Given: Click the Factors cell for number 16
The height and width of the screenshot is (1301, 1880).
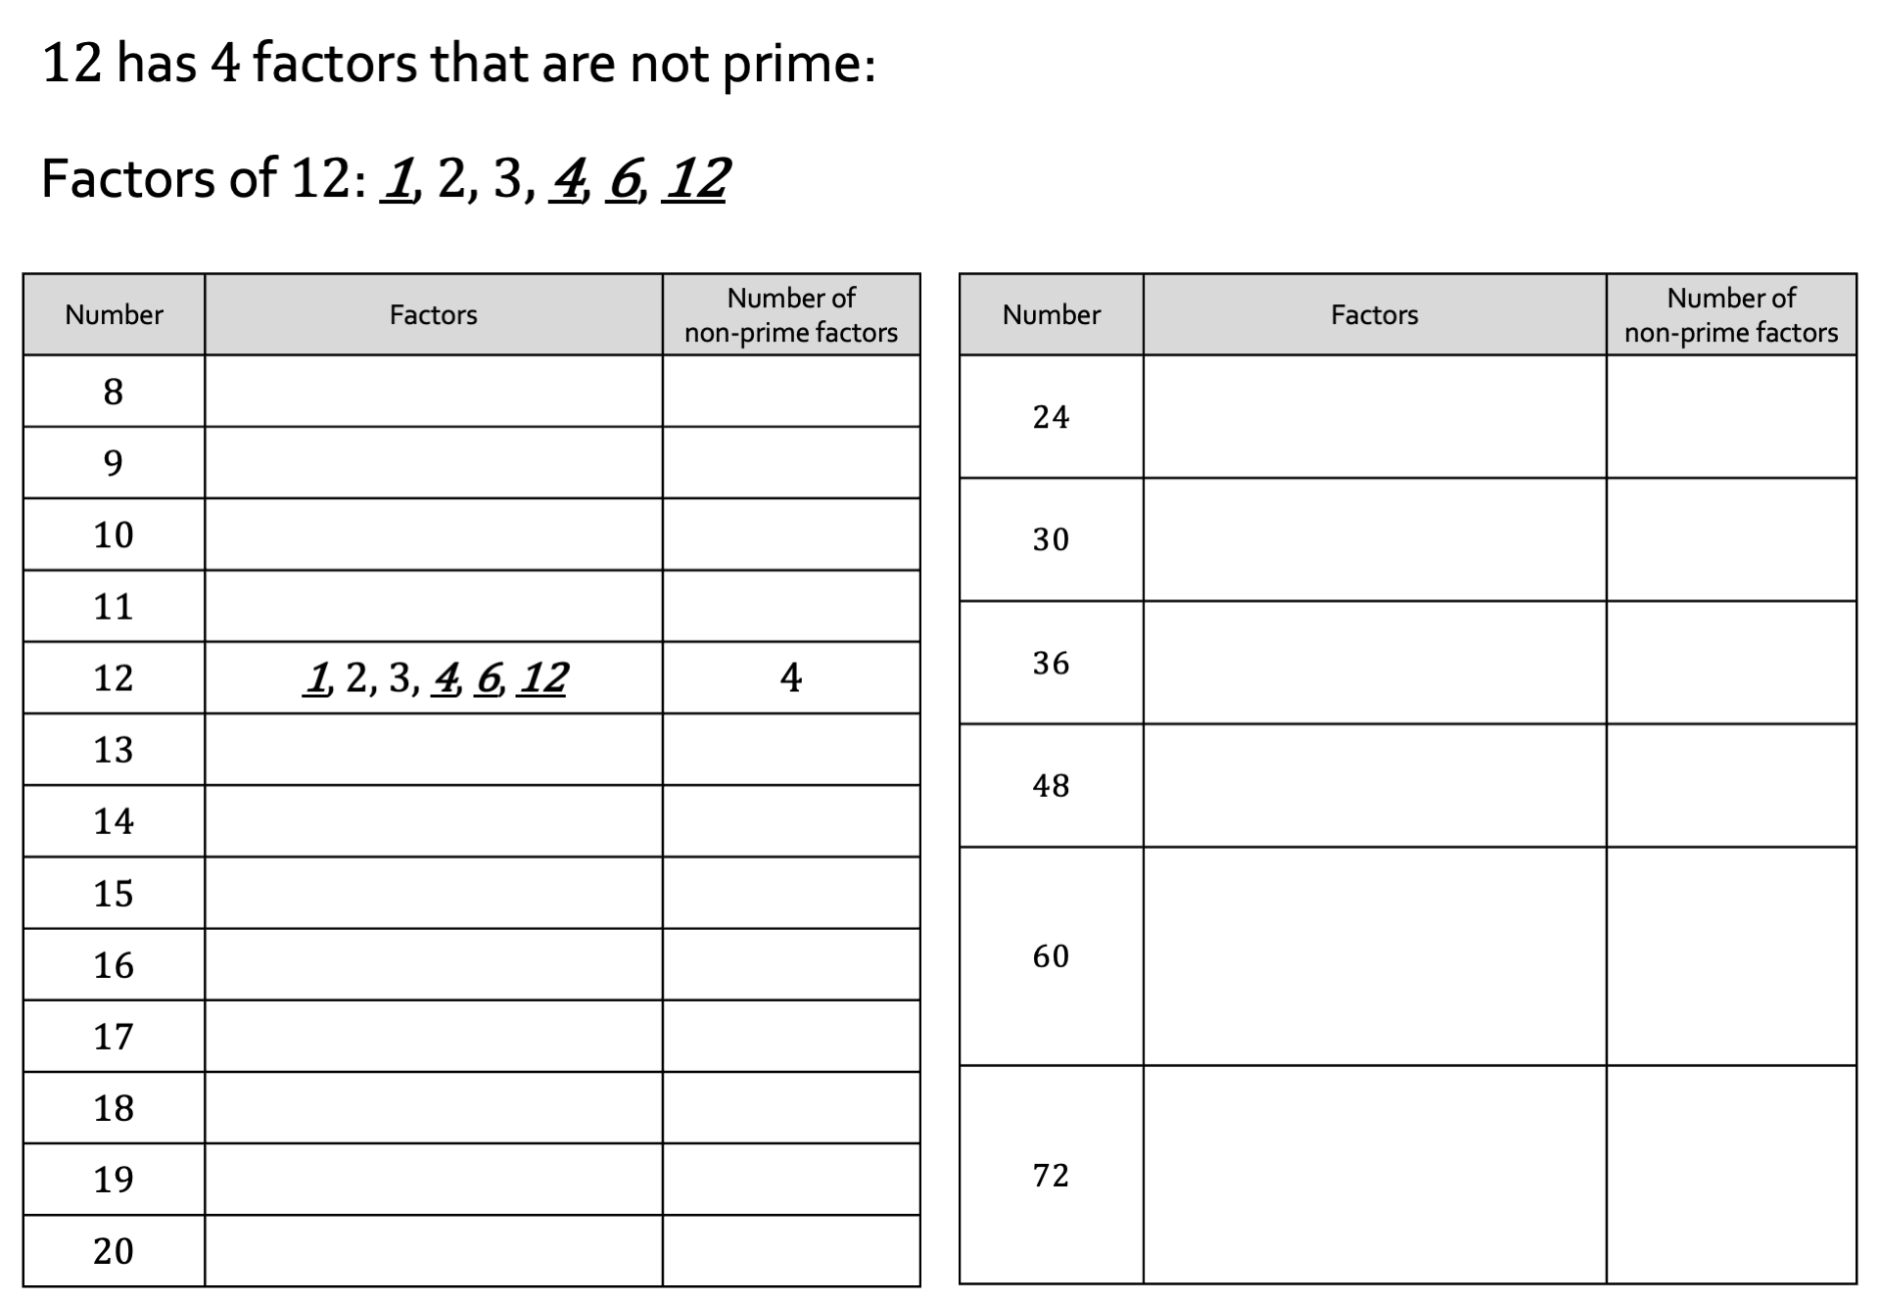Looking at the screenshot, I should click(x=434, y=964).
